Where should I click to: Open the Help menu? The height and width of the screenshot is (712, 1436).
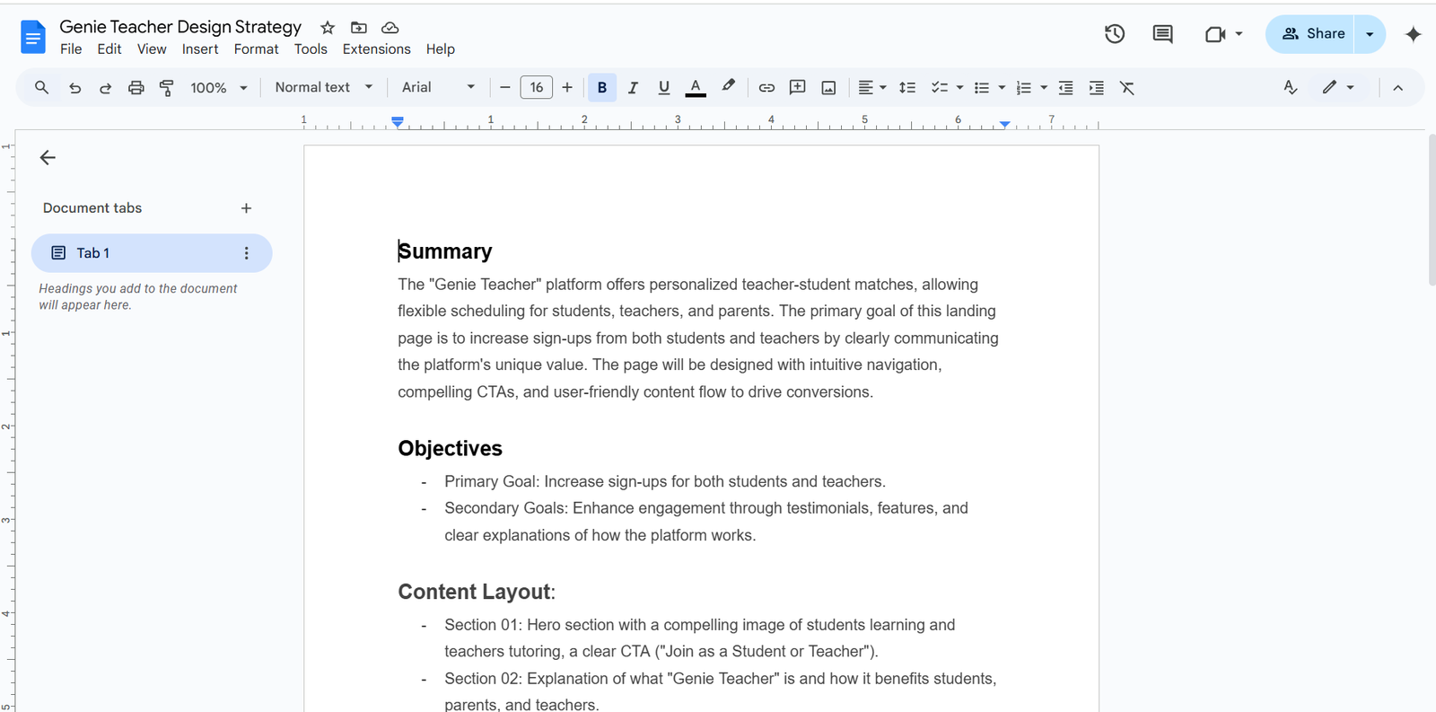(441, 49)
